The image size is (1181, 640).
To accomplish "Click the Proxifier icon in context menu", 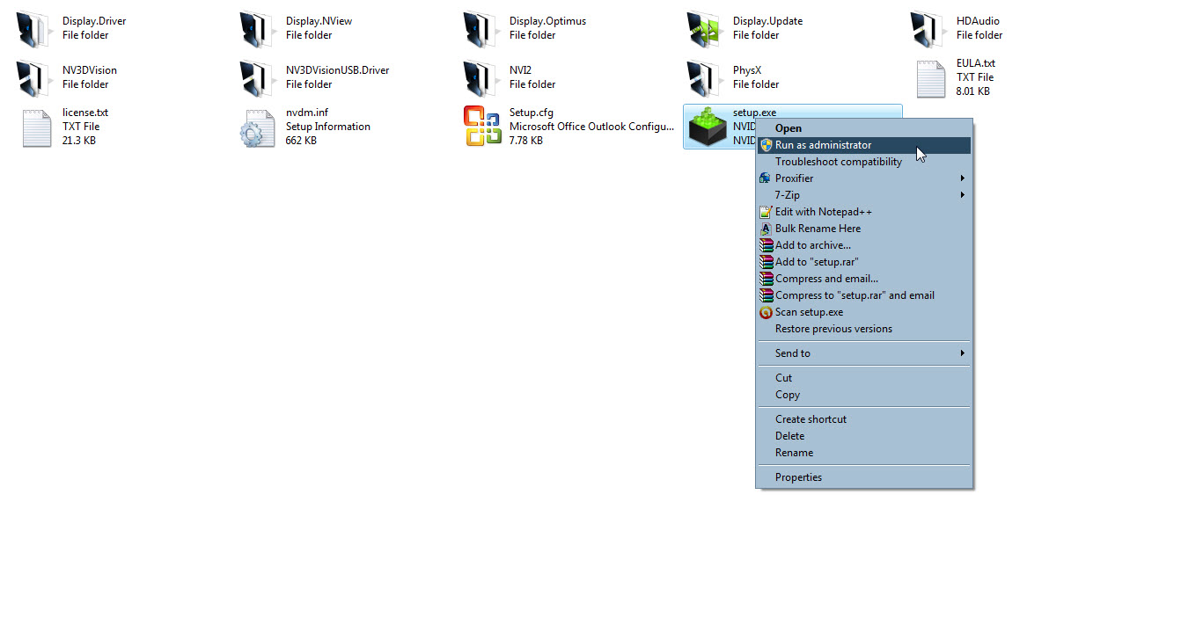I will pos(766,178).
